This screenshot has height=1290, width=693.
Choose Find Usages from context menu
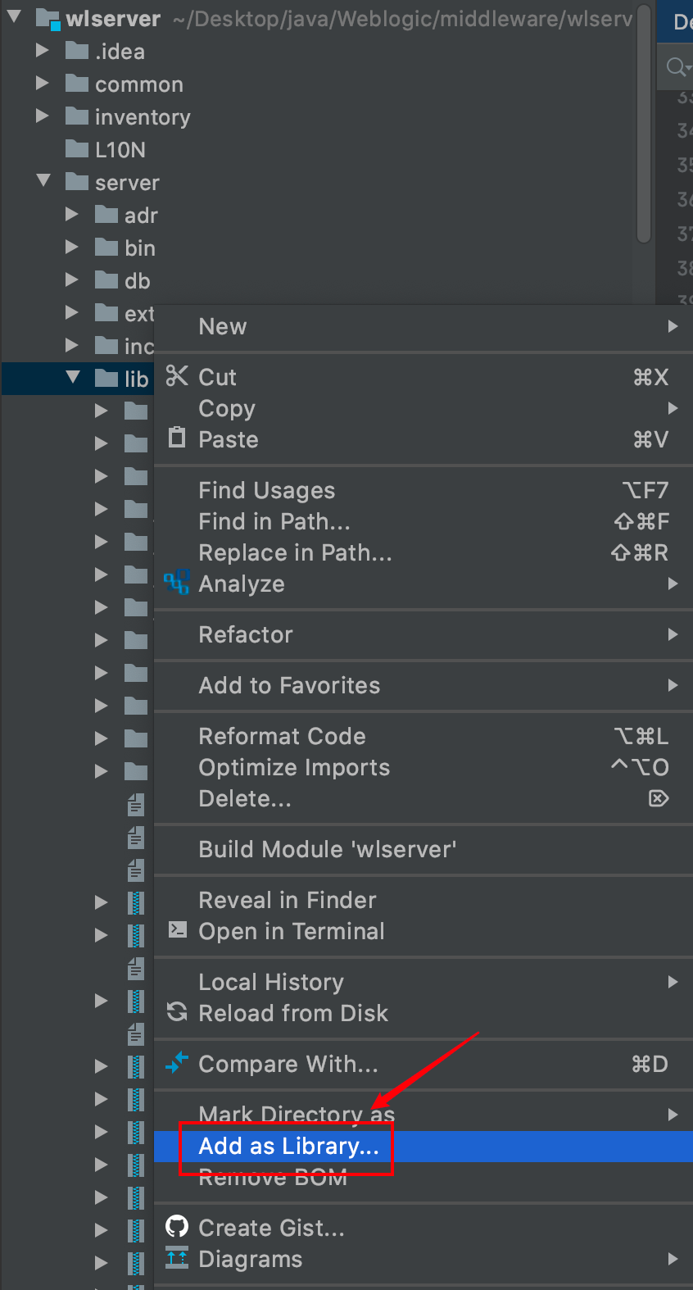click(x=267, y=490)
